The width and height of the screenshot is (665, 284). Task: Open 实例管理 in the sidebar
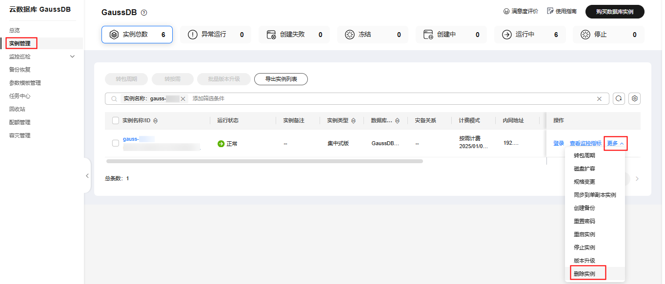click(x=20, y=43)
